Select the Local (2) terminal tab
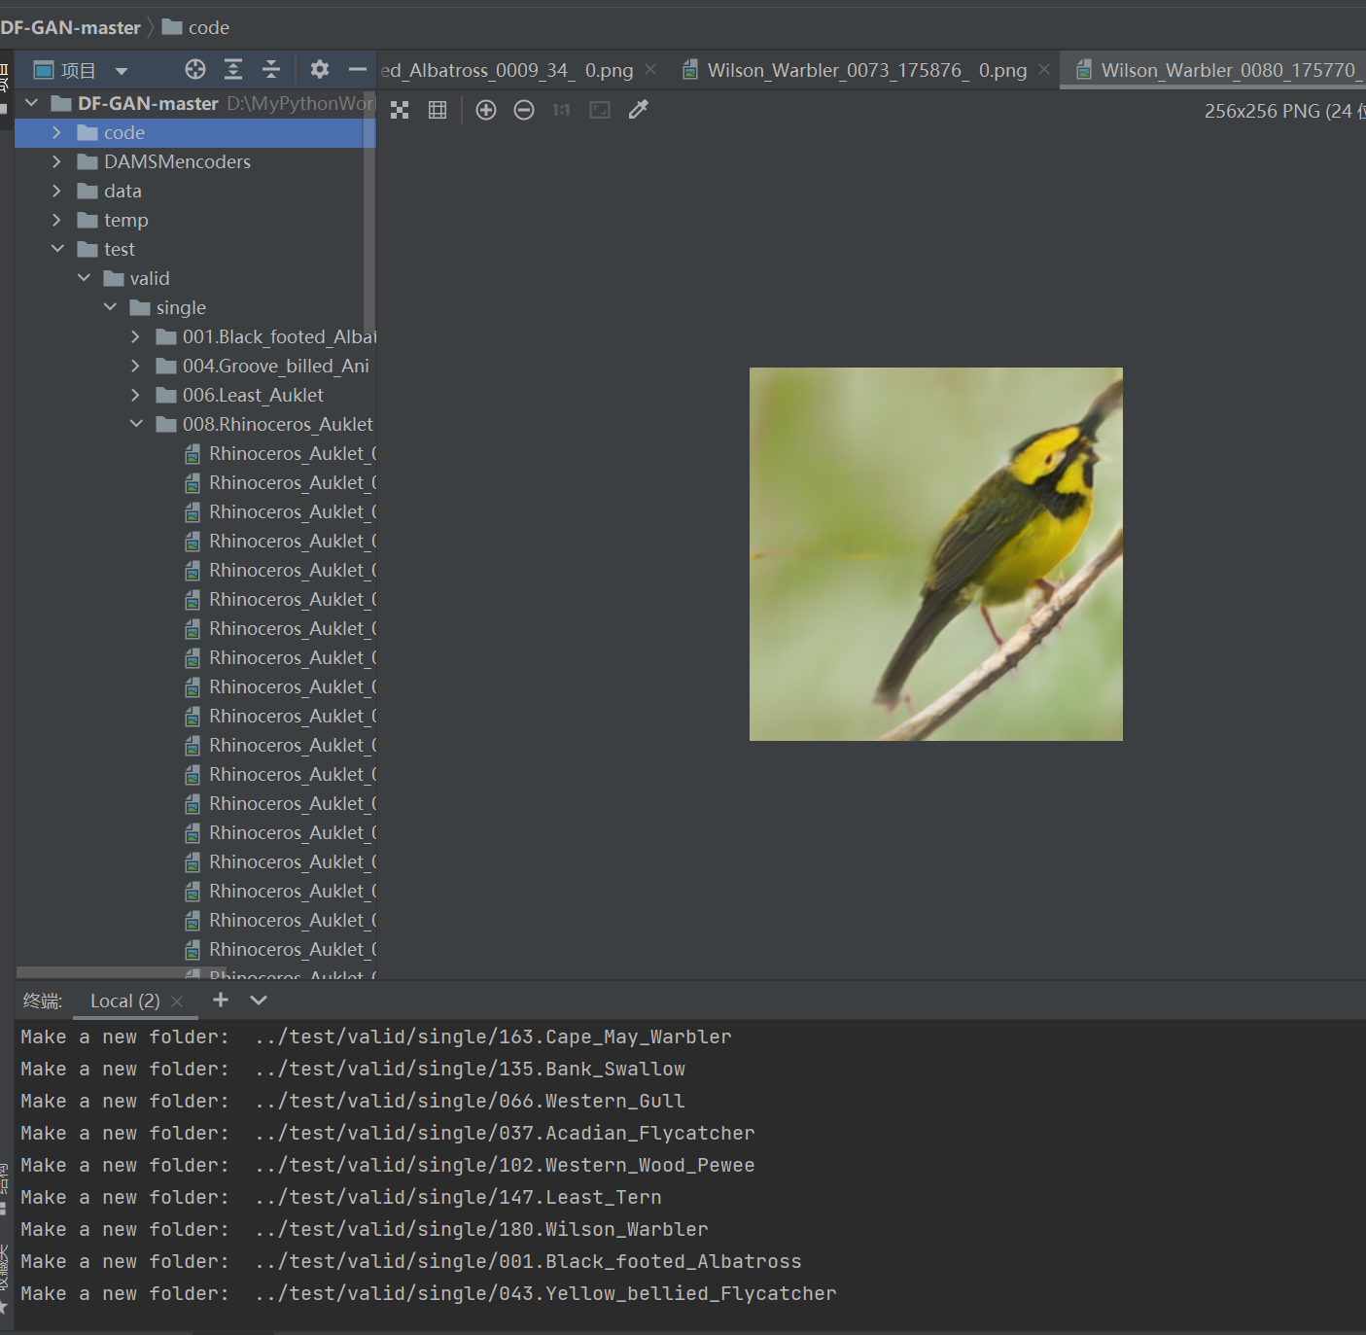1366x1335 pixels. click(124, 1001)
